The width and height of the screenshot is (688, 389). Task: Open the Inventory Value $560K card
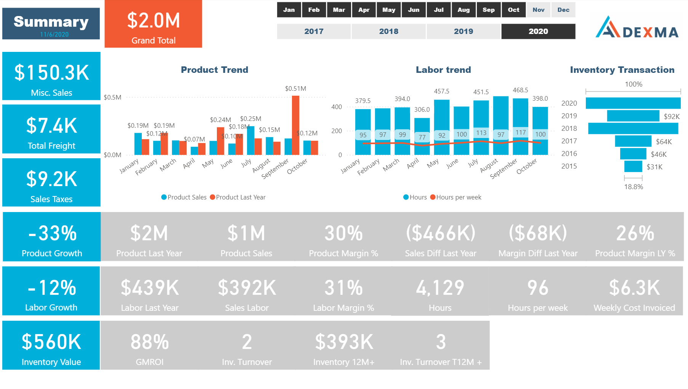point(51,345)
